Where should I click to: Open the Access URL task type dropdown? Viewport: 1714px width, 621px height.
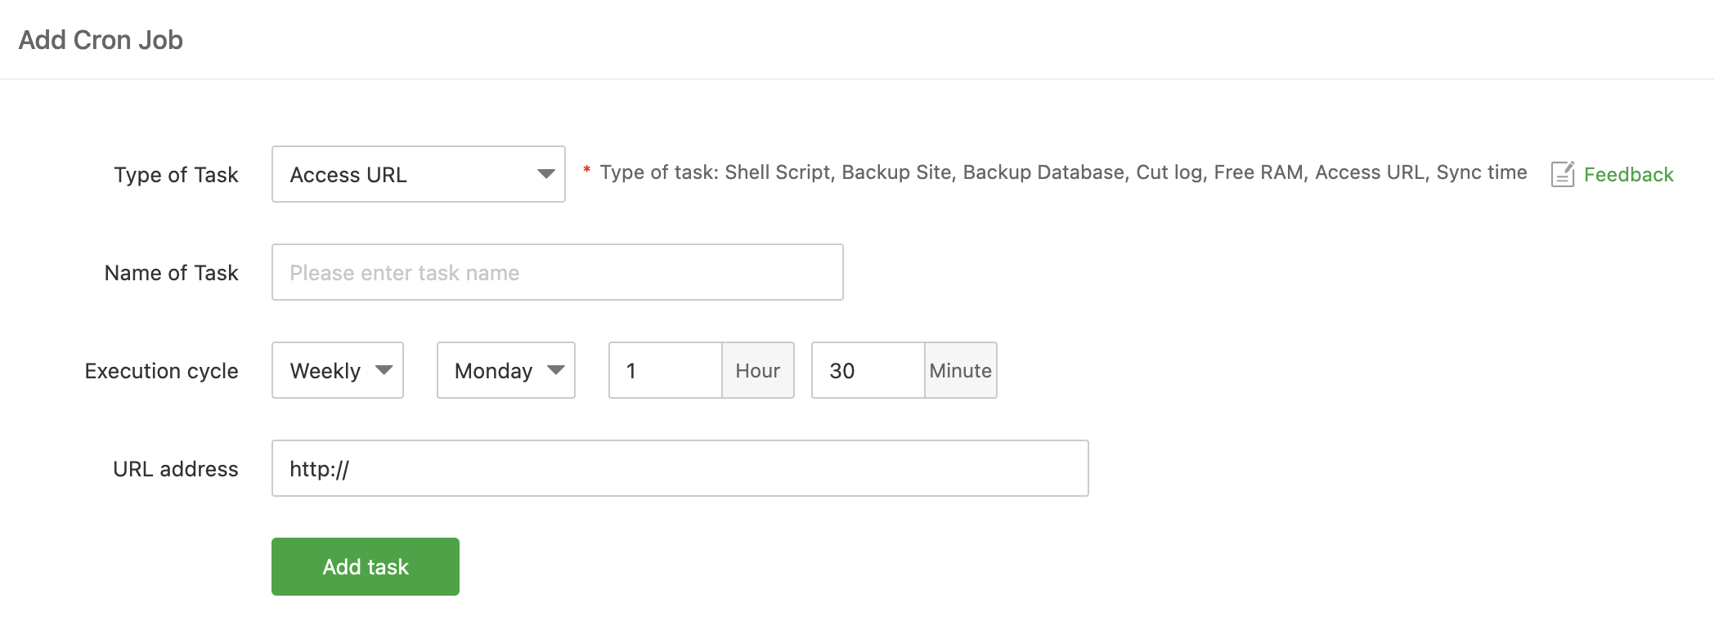pos(418,174)
